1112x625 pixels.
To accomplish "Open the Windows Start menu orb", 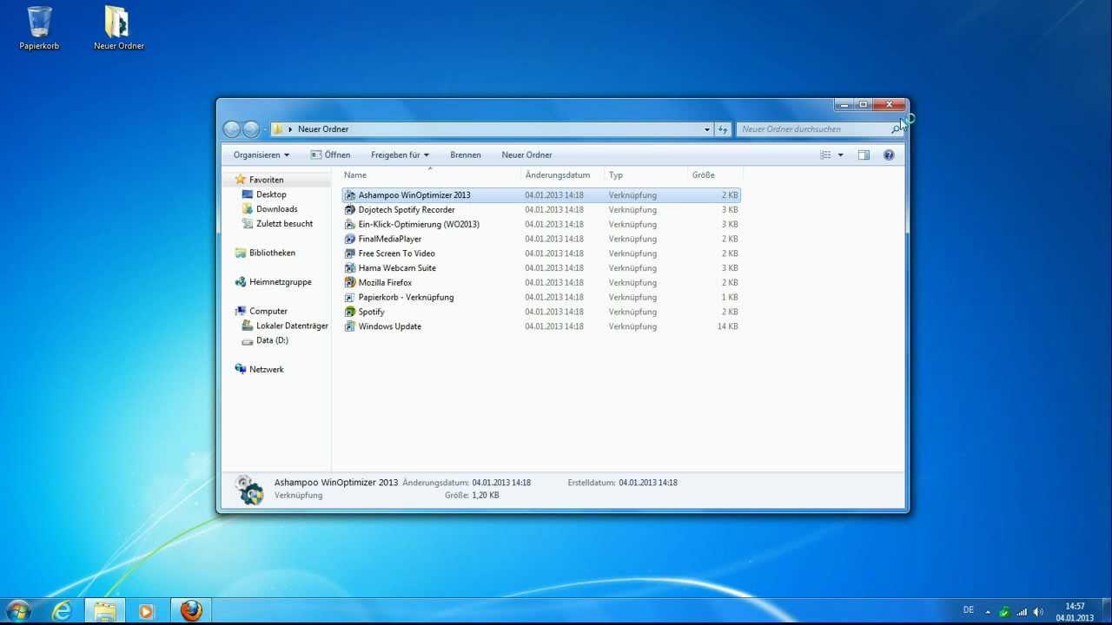I will tap(18, 611).
